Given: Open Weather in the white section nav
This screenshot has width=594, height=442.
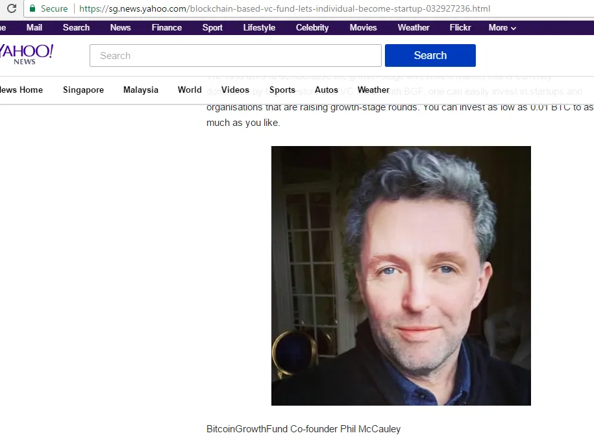Looking at the screenshot, I should tap(373, 90).
